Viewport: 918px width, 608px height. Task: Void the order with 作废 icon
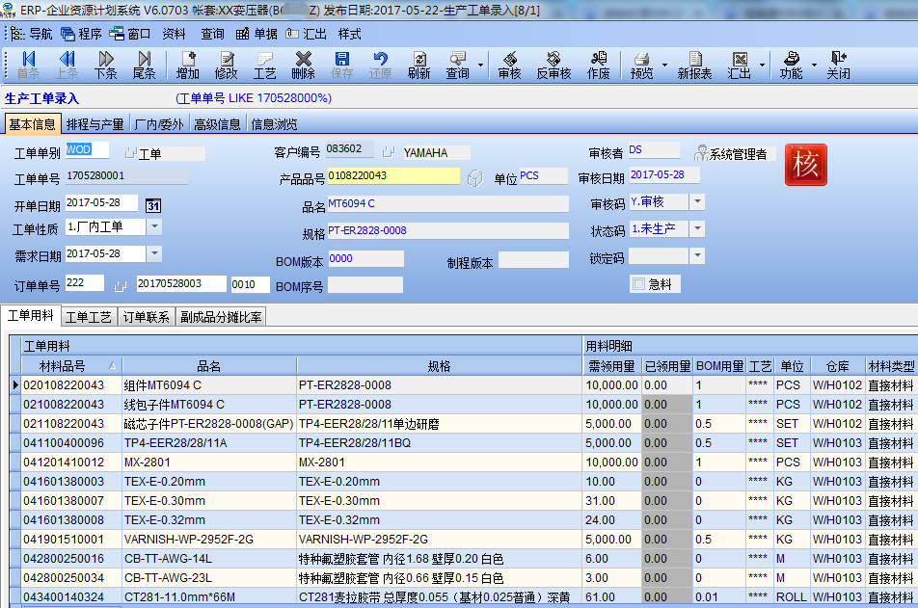coord(598,65)
